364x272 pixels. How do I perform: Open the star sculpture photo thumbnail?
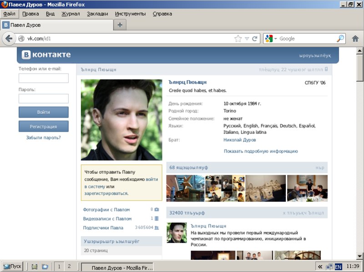(x=185, y=188)
